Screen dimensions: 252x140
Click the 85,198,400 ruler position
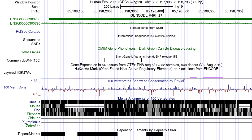[154, 11]
